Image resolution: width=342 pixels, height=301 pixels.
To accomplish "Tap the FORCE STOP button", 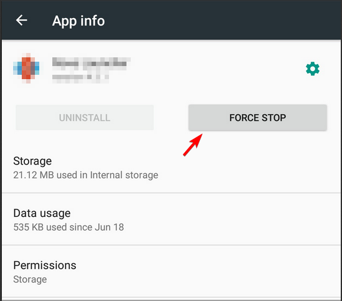I will pos(258,117).
